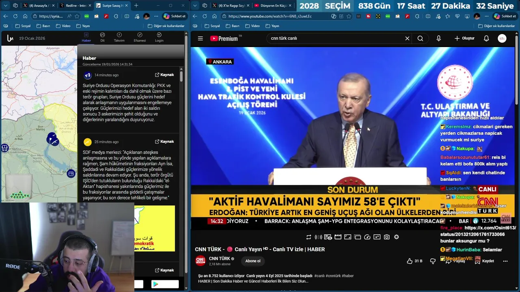Open the Sosyal bookmarks folder in the left browser

[23, 26]
